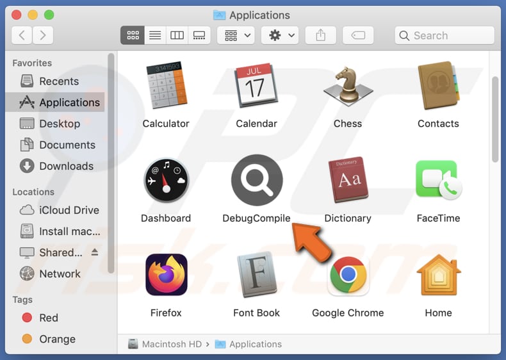
Task: Open the Calculator app icon
Action: (x=166, y=86)
